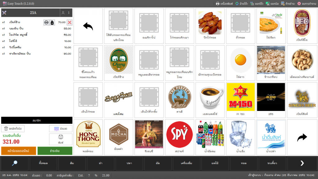
Task: Add หมูแดดเดียวทอด to order
Action: (x=149, y=63)
